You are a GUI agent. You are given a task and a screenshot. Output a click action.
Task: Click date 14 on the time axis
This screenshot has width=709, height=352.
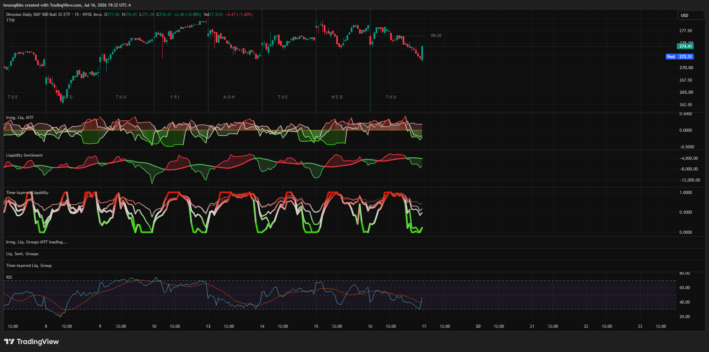(x=262, y=326)
